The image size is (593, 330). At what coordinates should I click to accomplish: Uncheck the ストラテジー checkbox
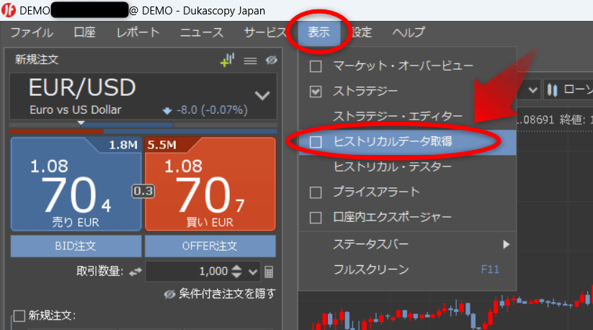[316, 92]
